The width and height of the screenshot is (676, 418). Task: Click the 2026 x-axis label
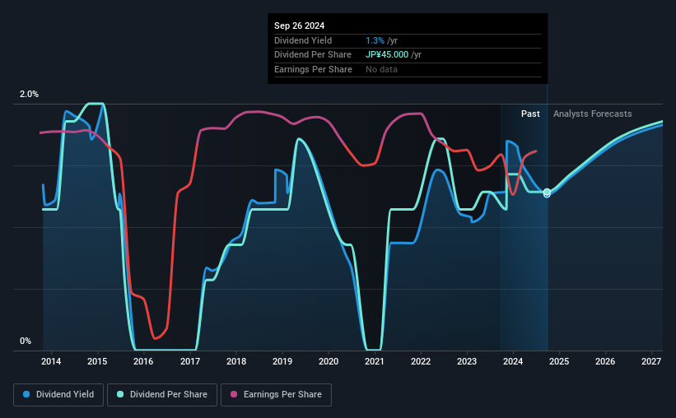point(605,361)
